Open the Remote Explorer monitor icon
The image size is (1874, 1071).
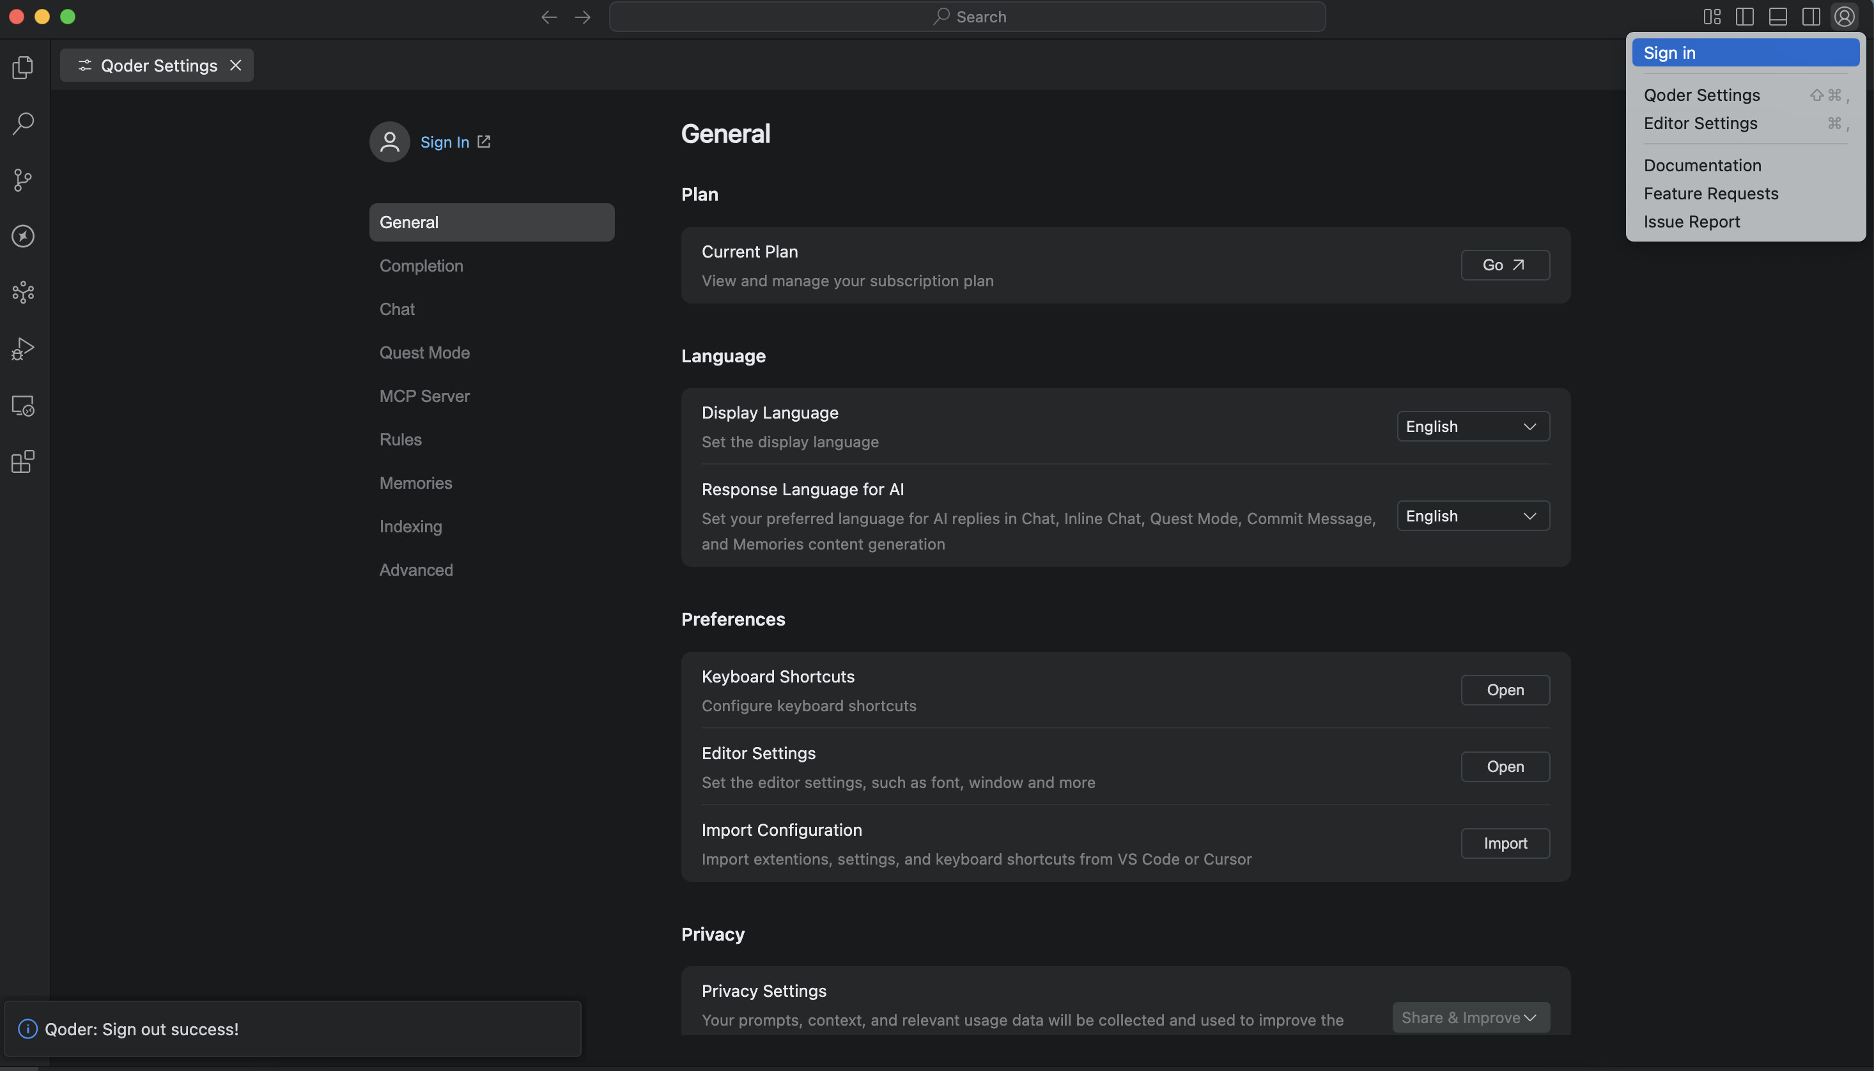click(23, 405)
